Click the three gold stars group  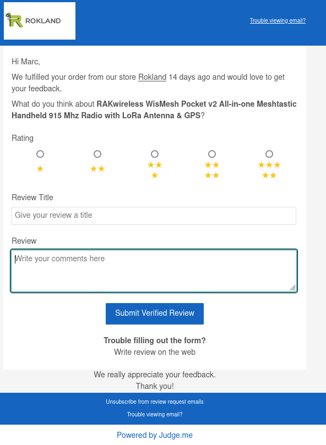tap(155, 170)
